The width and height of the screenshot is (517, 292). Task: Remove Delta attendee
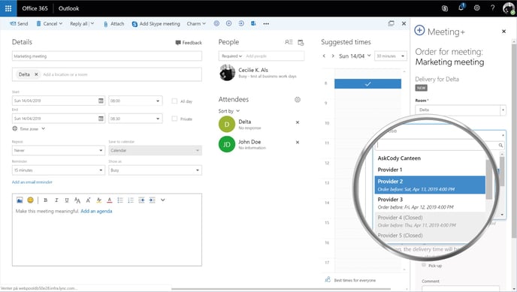point(298,122)
